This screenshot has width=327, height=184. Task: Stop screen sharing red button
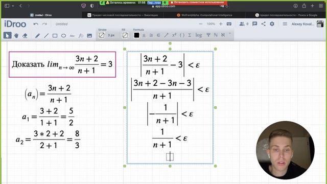[x=198, y=3]
